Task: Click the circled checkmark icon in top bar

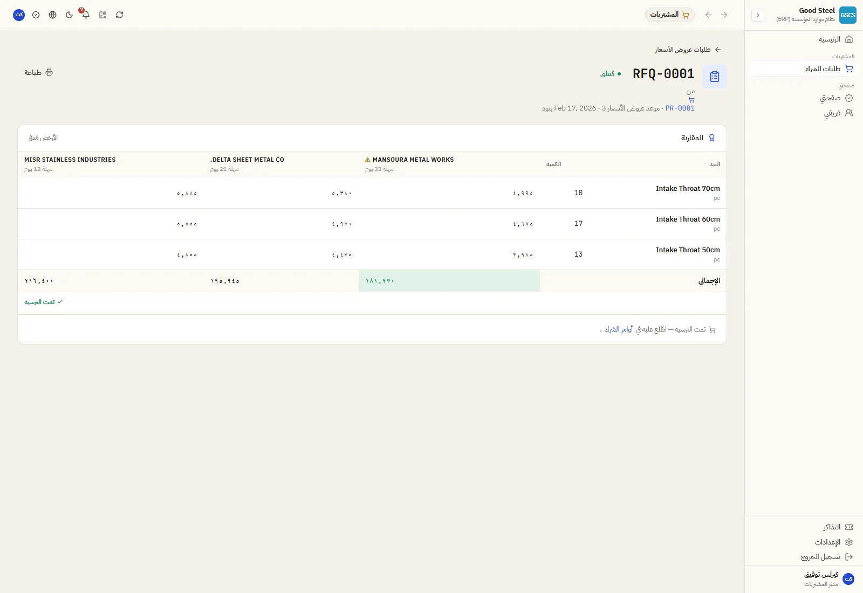Action: click(x=36, y=15)
